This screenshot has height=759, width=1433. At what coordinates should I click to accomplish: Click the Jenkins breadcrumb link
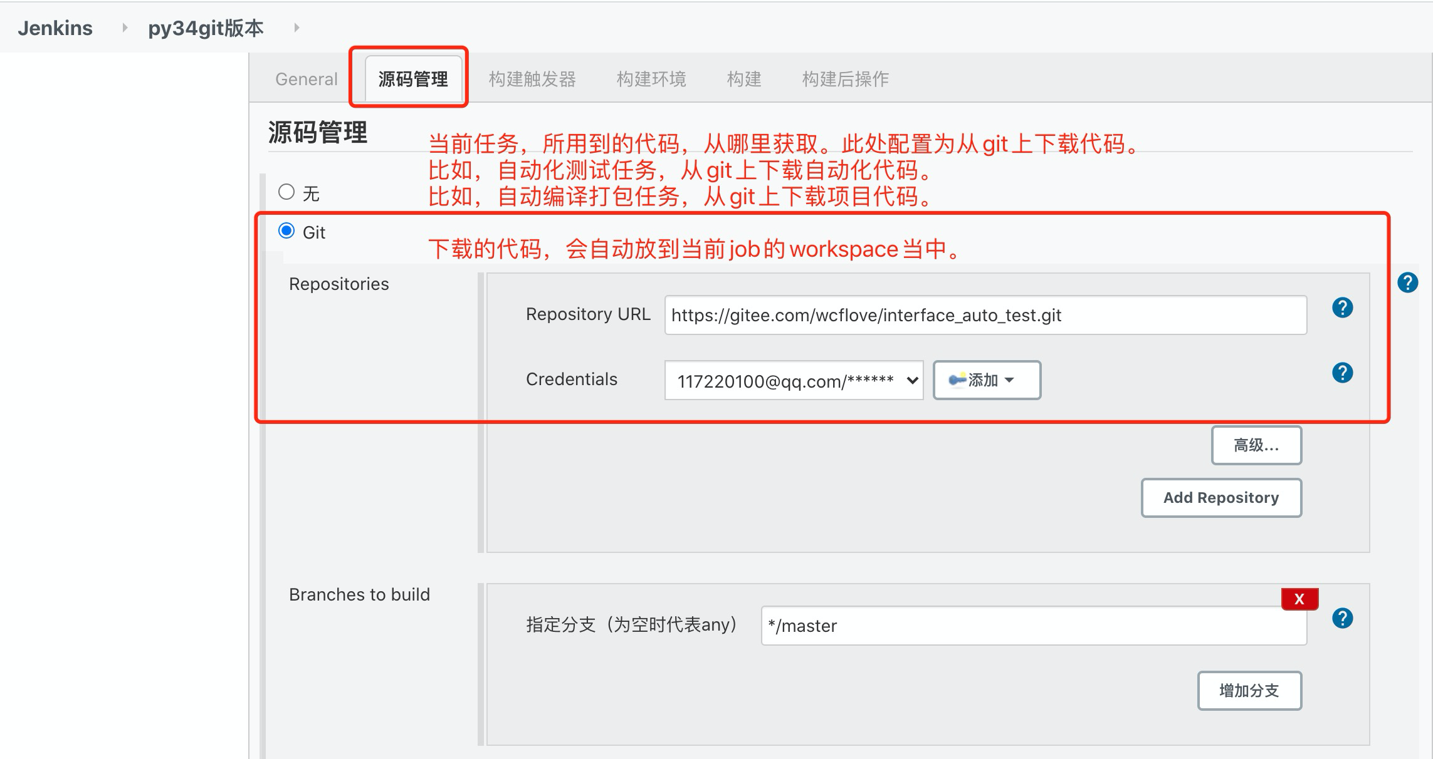tap(55, 28)
